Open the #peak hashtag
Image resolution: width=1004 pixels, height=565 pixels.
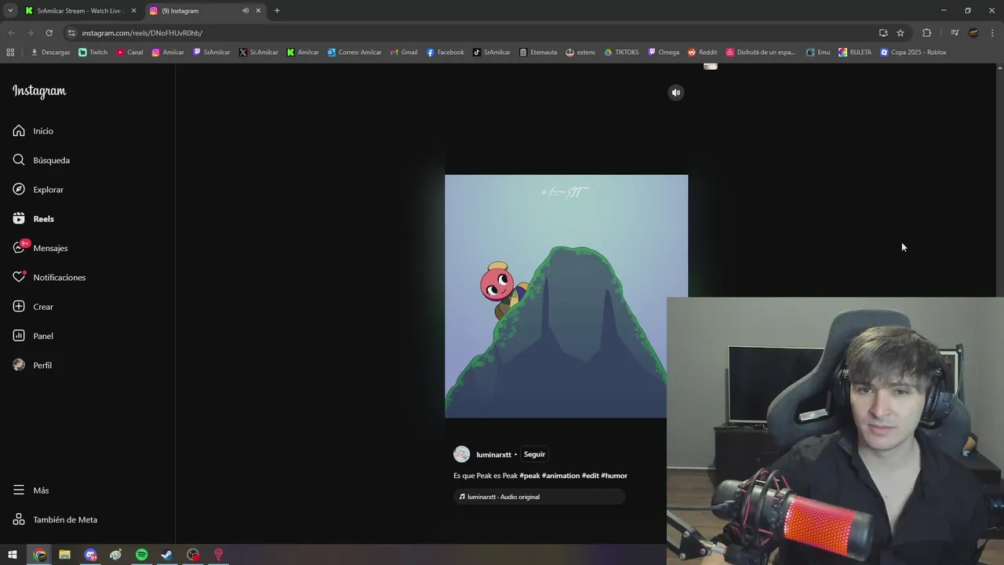(529, 476)
